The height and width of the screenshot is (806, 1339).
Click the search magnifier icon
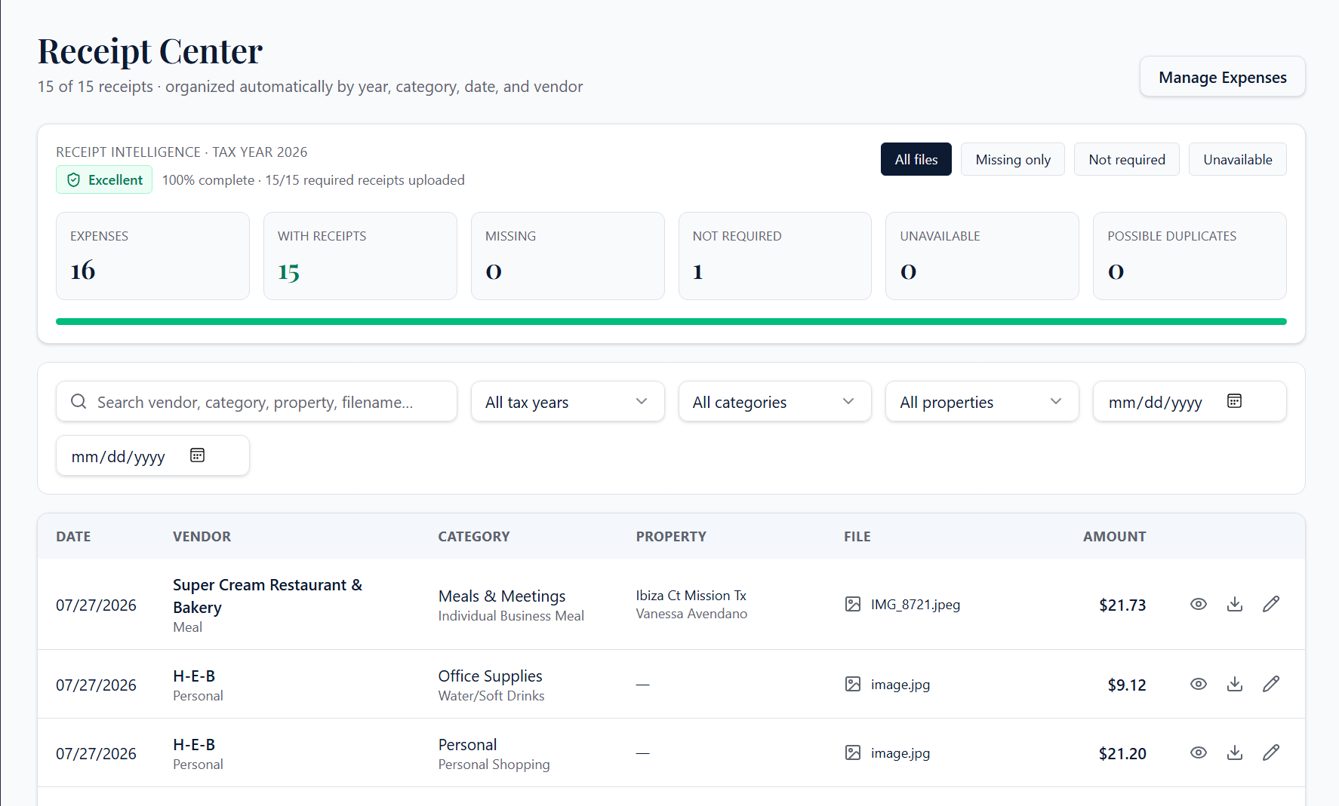pos(78,401)
